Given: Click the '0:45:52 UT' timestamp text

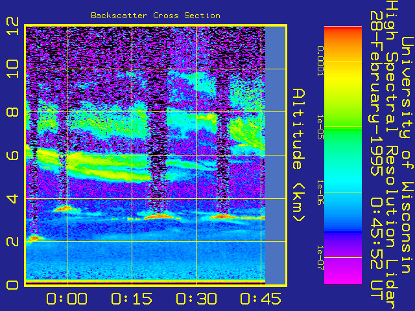Looking at the screenshot, I should pos(377,249).
